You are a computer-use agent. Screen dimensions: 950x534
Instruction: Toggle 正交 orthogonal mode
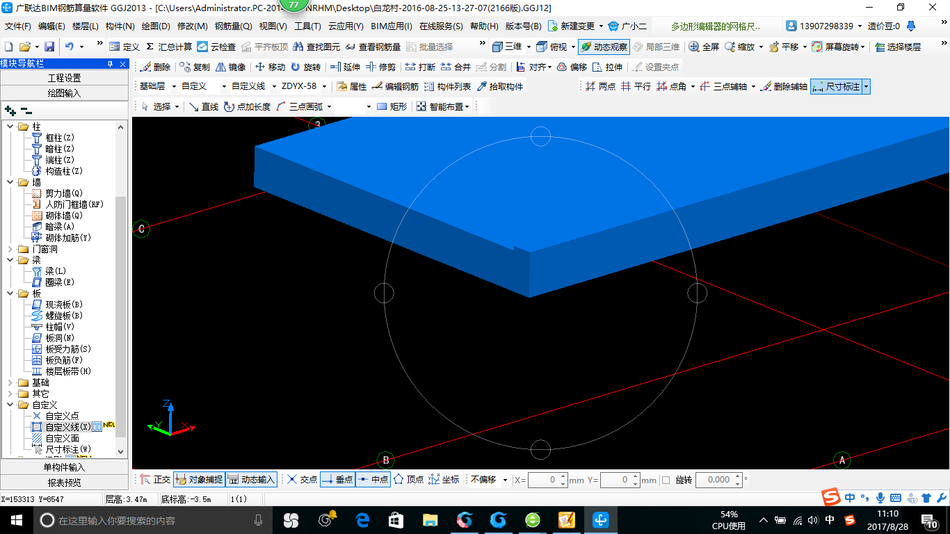155,479
